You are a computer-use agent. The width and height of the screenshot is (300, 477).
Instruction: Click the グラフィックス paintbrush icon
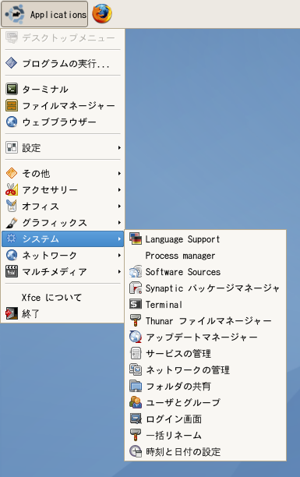tap(12, 222)
